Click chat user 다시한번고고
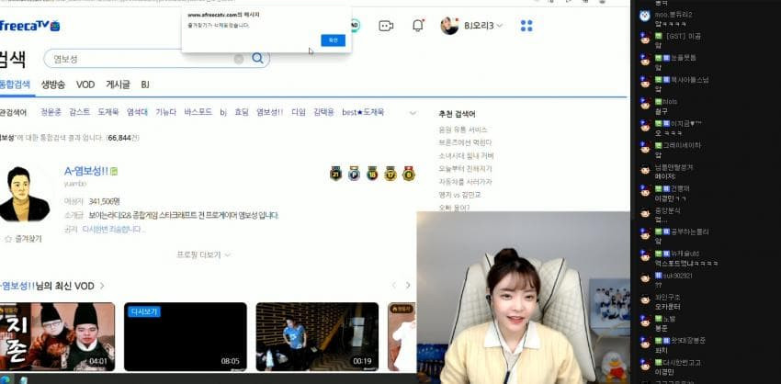 coord(682,363)
